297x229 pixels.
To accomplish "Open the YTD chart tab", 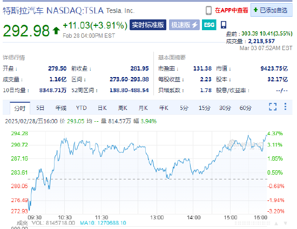I will tap(82, 108).
